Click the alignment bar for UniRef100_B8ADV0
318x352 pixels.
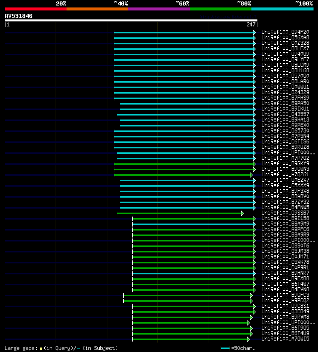pyautogui.click(x=187, y=197)
